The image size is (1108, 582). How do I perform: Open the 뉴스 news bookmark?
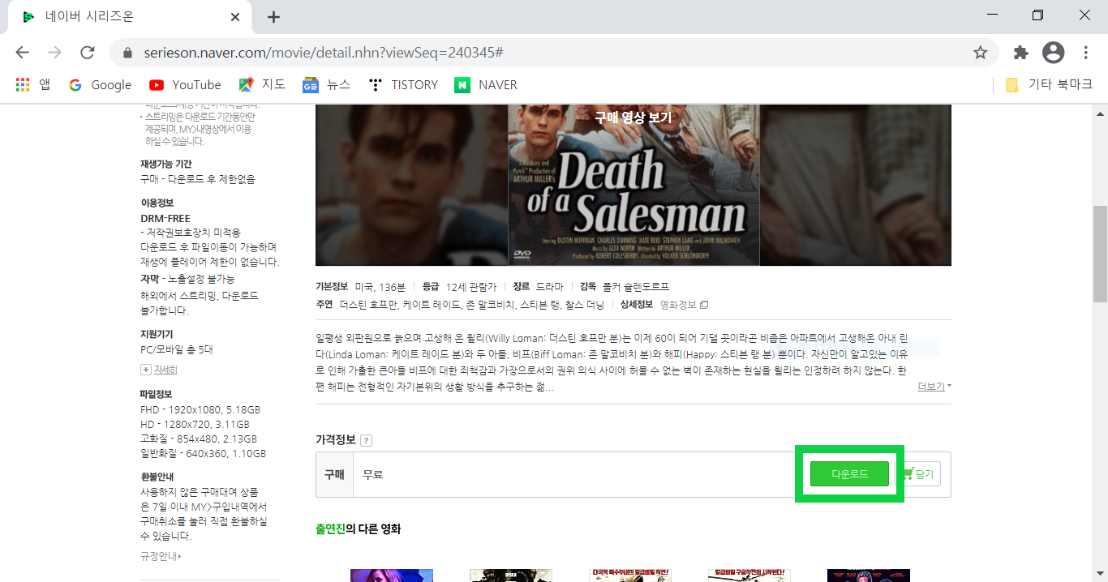(x=327, y=85)
